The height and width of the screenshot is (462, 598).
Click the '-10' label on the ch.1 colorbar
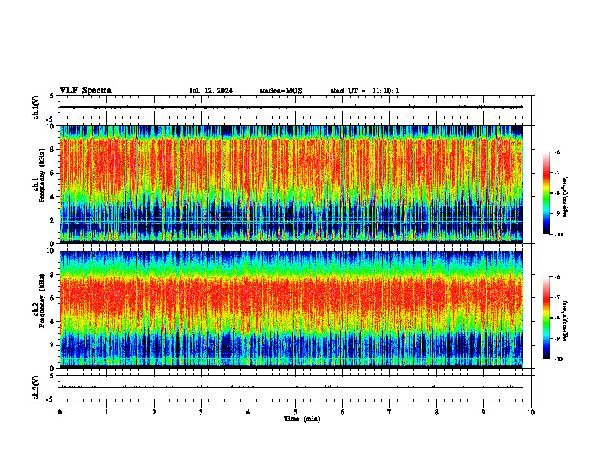point(558,235)
